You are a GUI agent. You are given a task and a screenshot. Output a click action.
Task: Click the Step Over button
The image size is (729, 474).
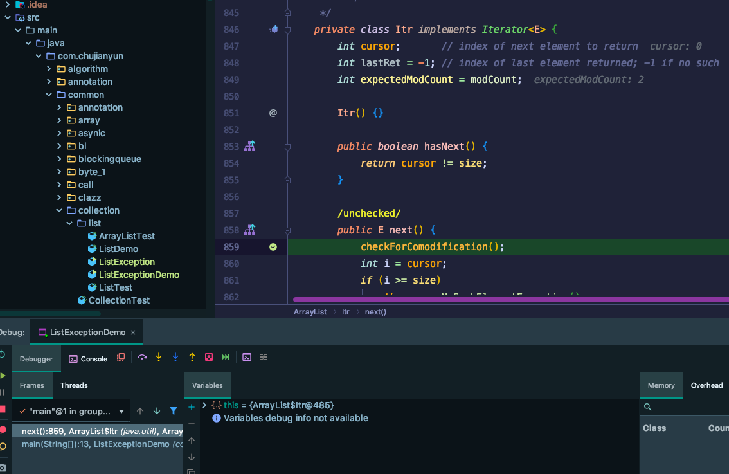click(142, 357)
